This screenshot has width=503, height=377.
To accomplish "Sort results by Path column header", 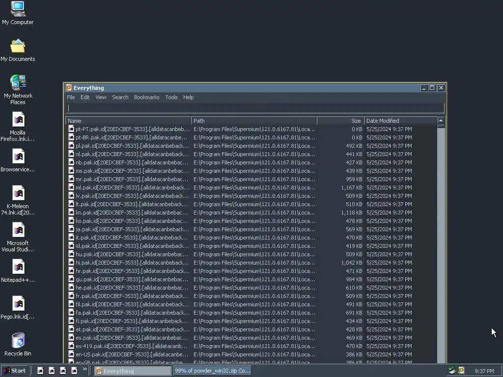I will (x=254, y=121).
